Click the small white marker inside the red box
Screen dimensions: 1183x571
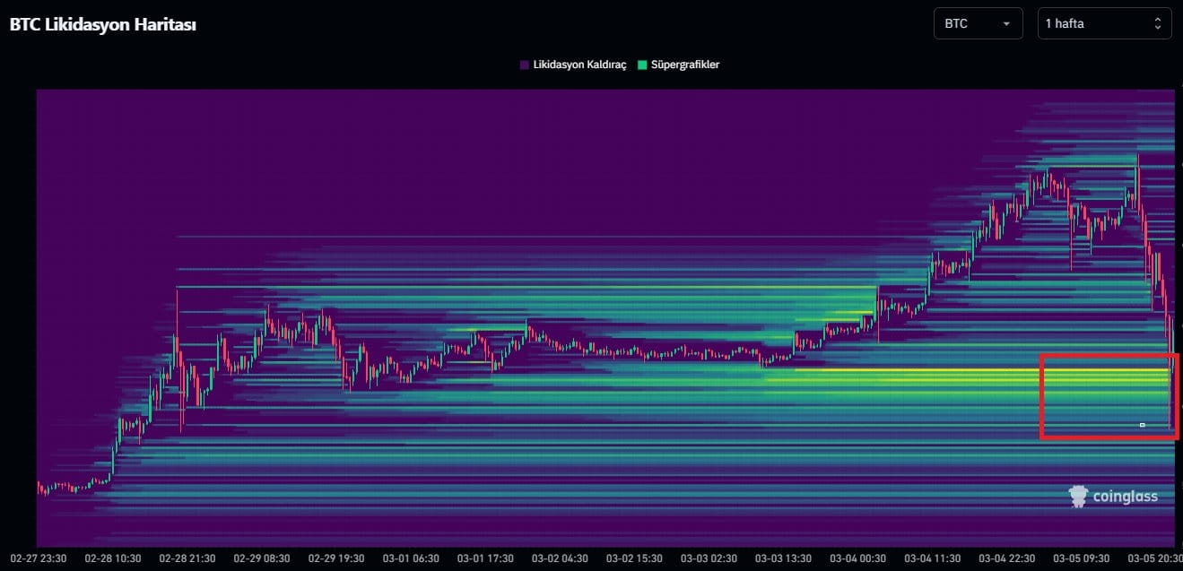point(1142,423)
